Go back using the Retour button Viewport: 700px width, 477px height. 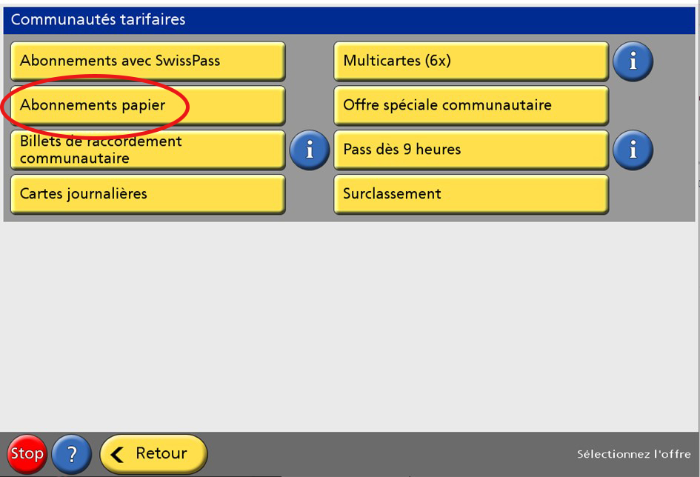pos(154,454)
